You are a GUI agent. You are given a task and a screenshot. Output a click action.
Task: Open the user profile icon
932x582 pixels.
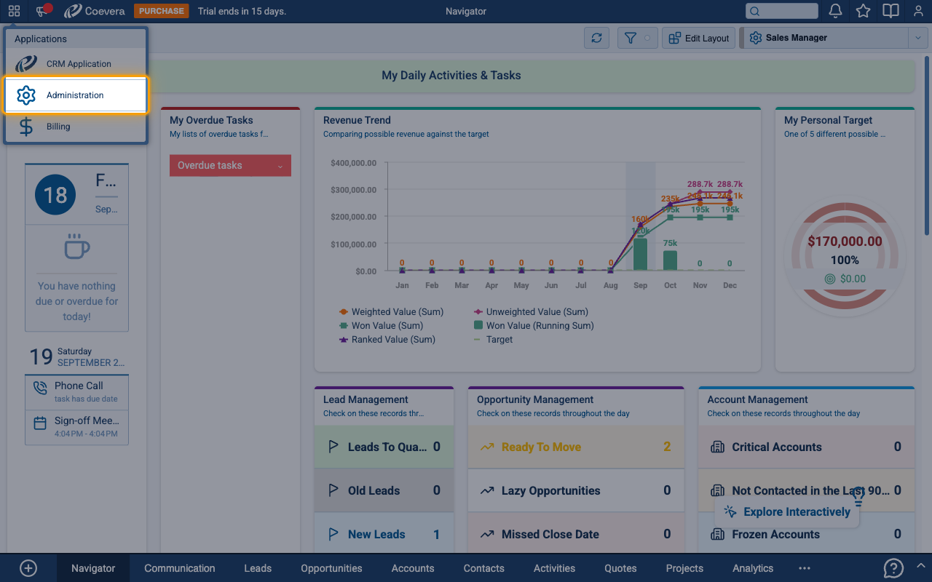click(917, 11)
